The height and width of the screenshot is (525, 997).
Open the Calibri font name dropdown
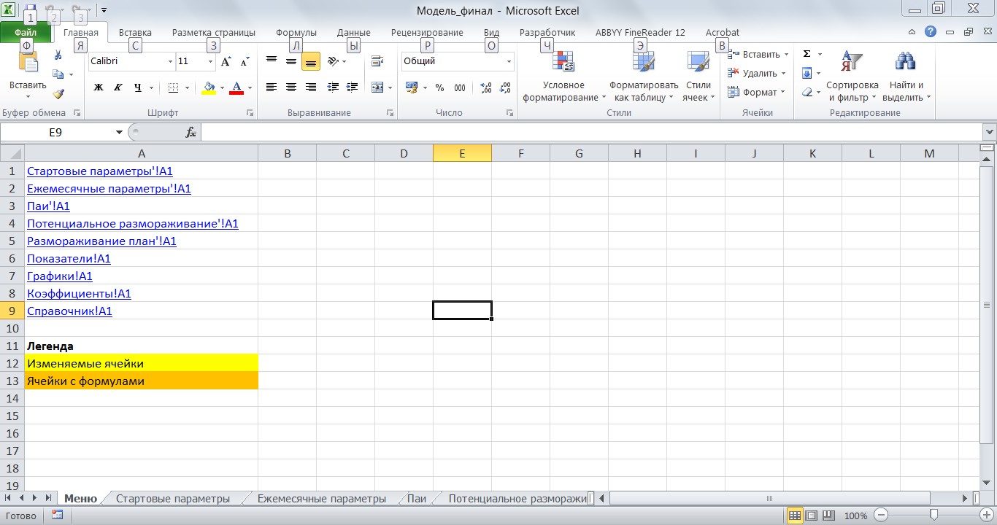coord(171,62)
